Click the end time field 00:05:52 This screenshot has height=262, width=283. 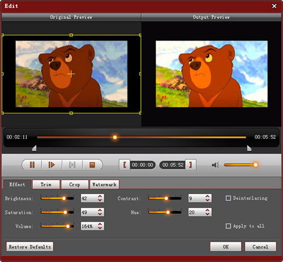tap(173, 165)
